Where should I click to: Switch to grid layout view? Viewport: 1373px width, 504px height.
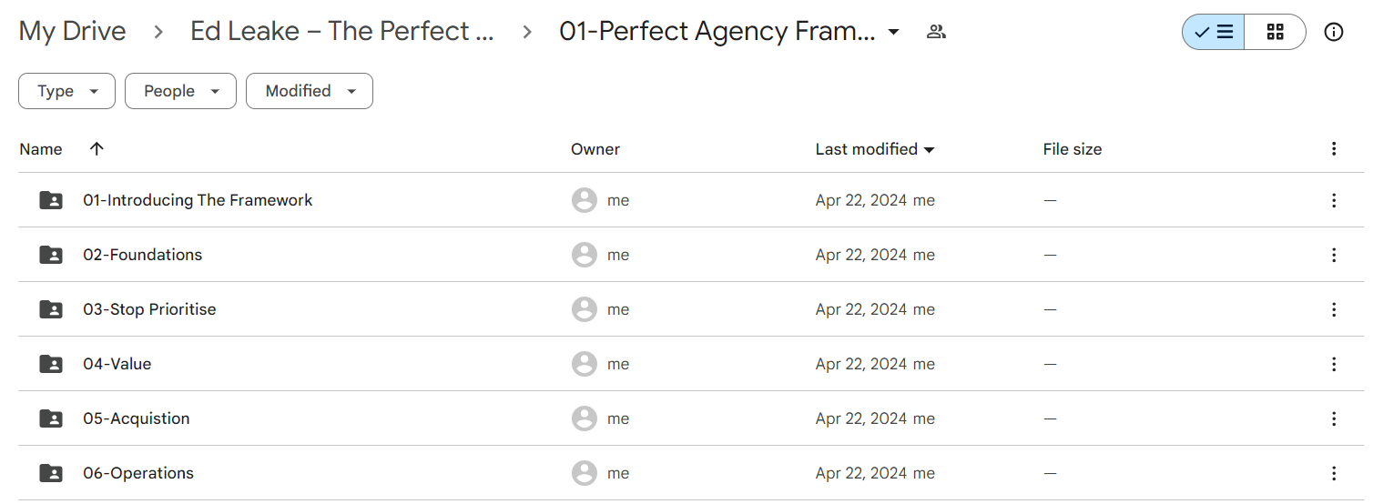1275,32
